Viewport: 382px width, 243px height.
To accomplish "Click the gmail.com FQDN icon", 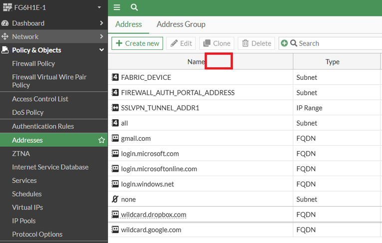I will [115, 138].
